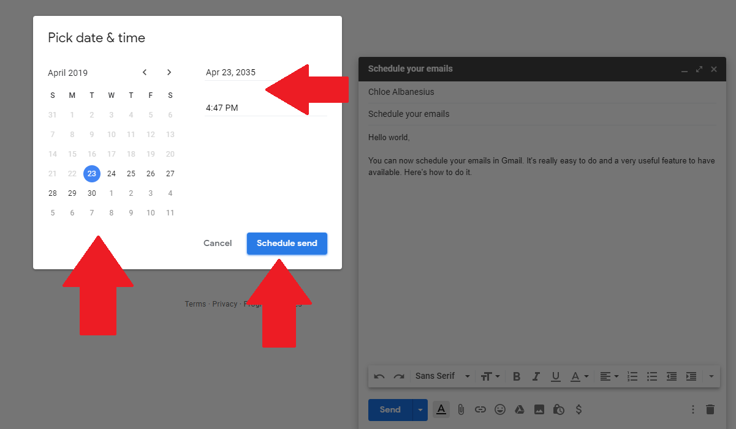Open more options three-dot menu
Viewport: 736px width, 429px height.
[693, 409]
